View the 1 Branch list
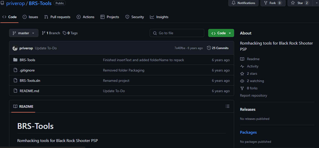Viewport: 319px width, 148px height. (51, 33)
